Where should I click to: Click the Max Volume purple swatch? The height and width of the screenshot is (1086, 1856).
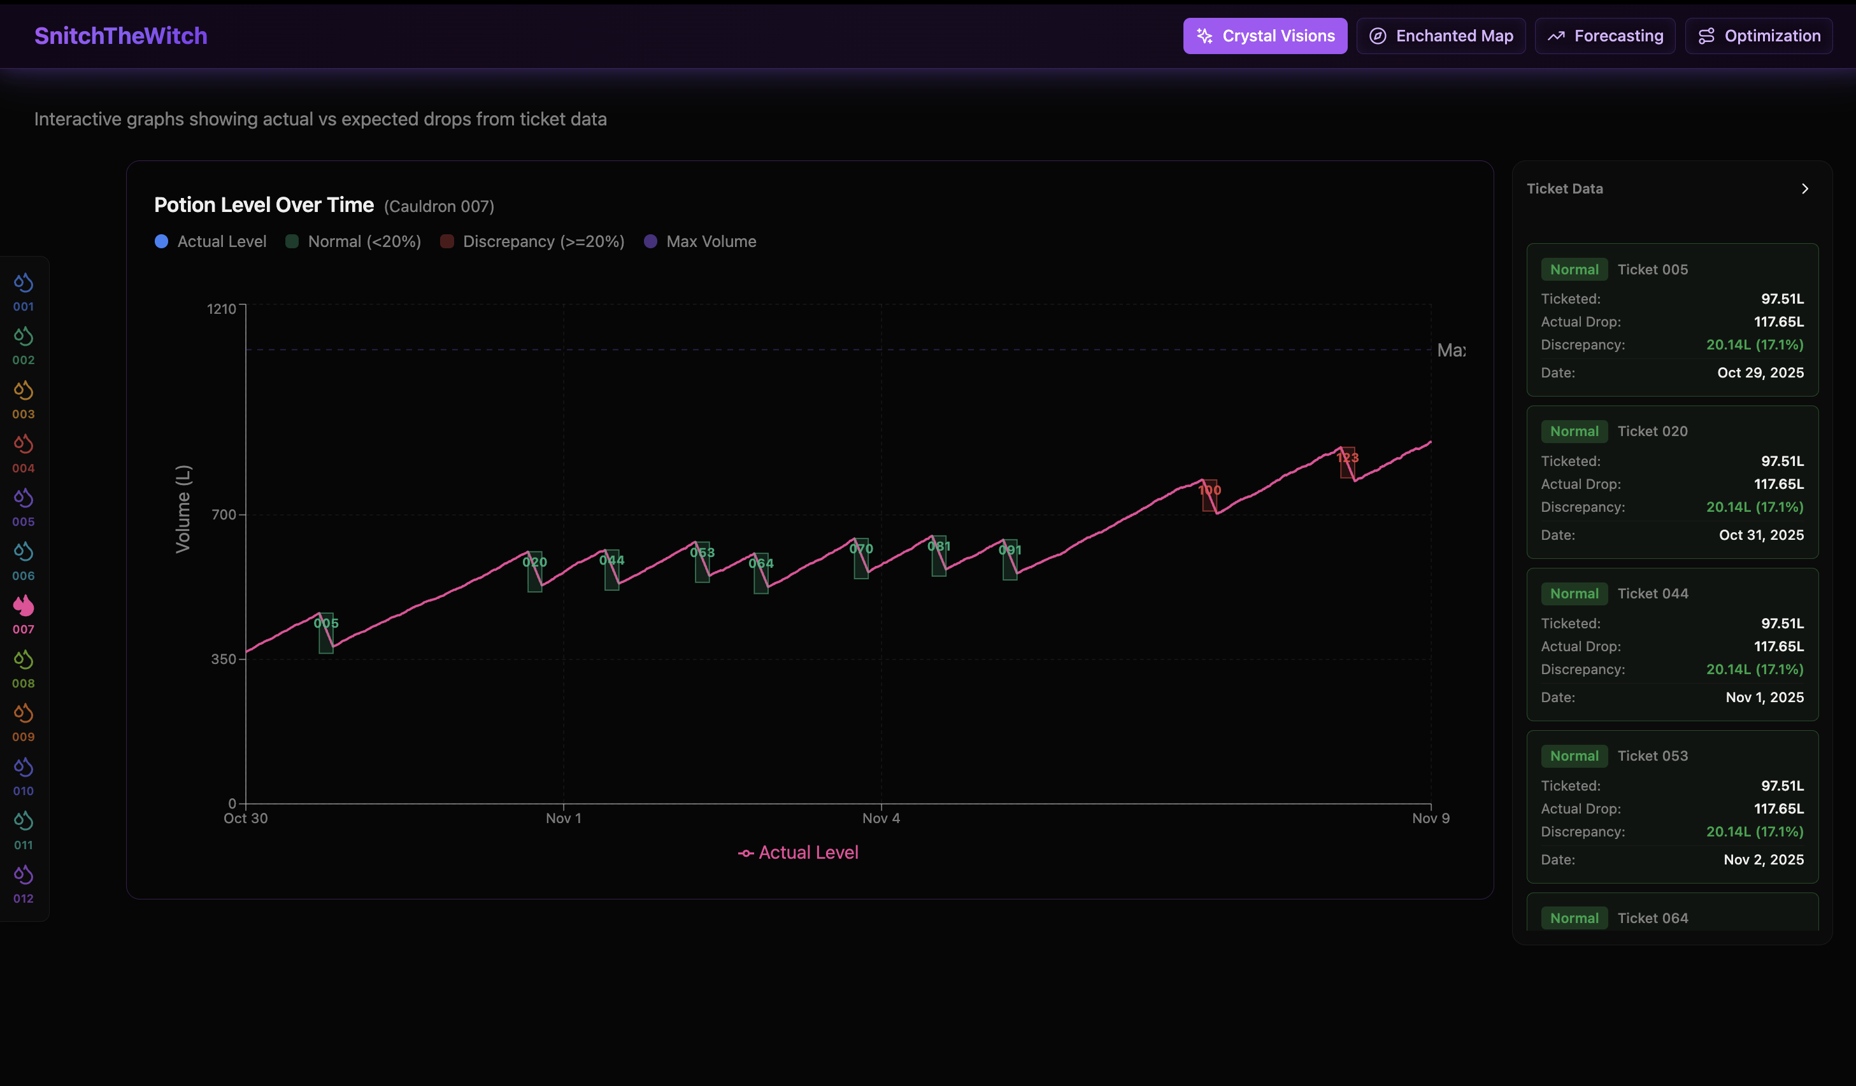click(x=650, y=241)
